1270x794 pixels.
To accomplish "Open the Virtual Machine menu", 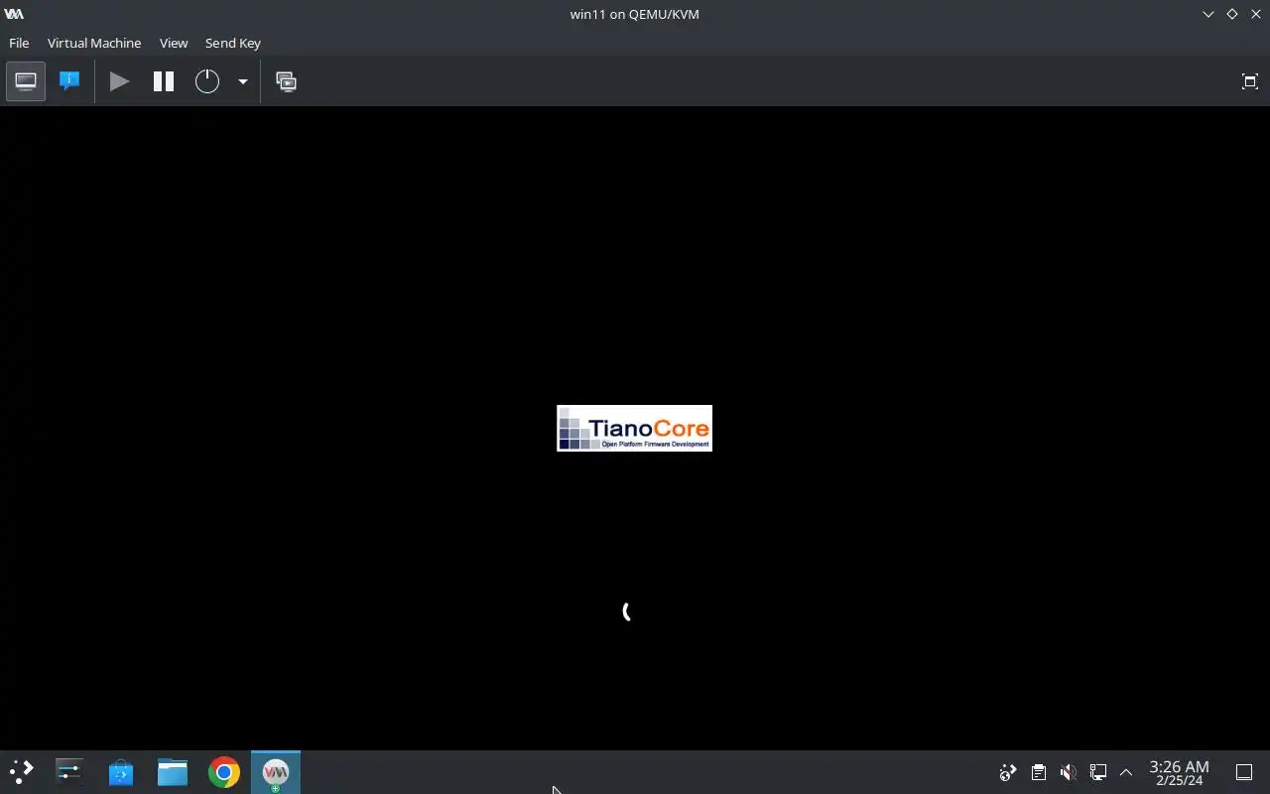I will [x=94, y=43].
